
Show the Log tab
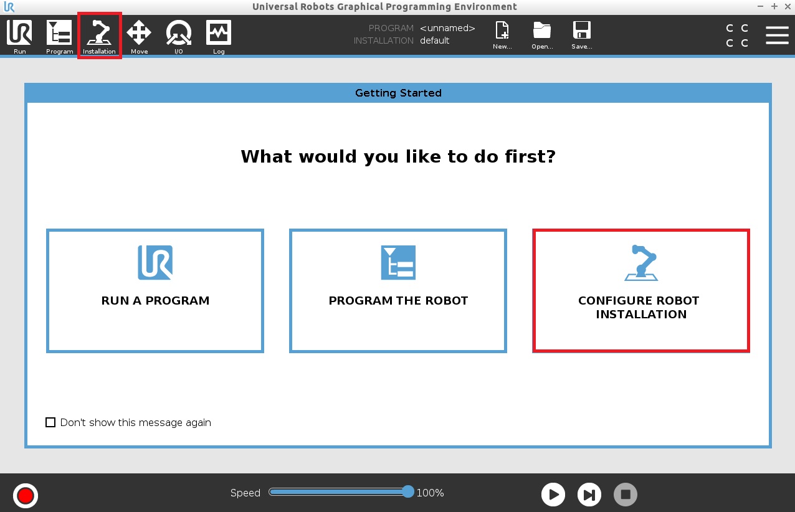coord(219,37)
